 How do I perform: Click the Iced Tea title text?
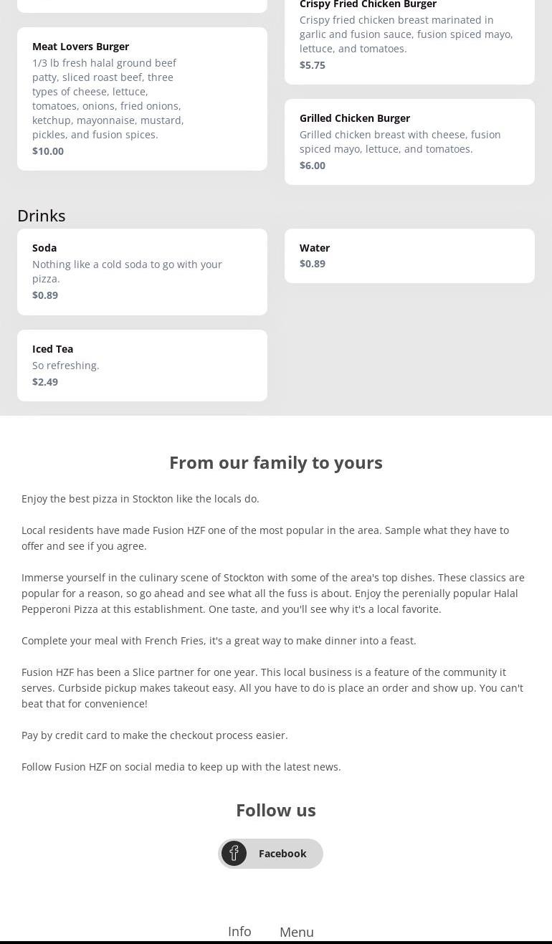[52, 349]
